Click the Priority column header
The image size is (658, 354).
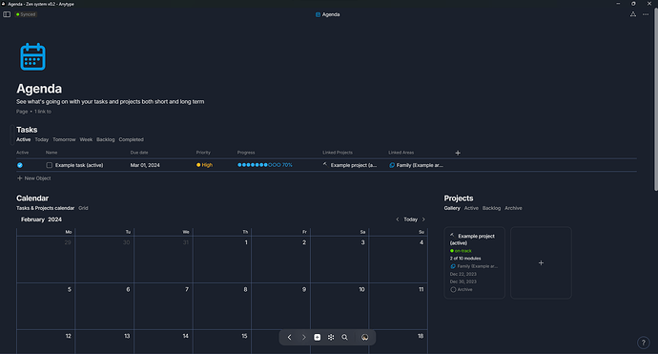[x=203, y=153]
